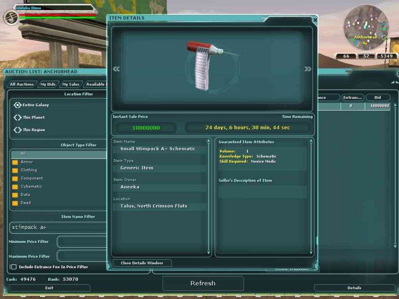Expand the Component category folder
Screen dimensions: 399x299
15,178
